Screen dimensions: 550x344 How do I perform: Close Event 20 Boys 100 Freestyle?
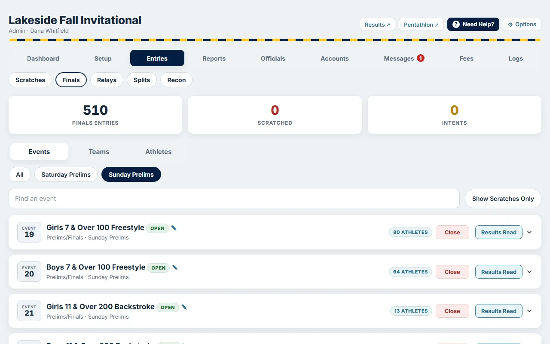[x=452, y=272]
